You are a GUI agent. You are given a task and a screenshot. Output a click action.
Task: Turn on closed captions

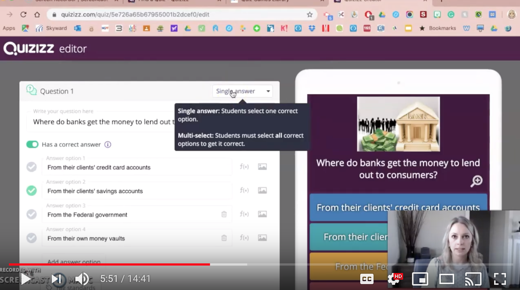(x=367, y=279)
